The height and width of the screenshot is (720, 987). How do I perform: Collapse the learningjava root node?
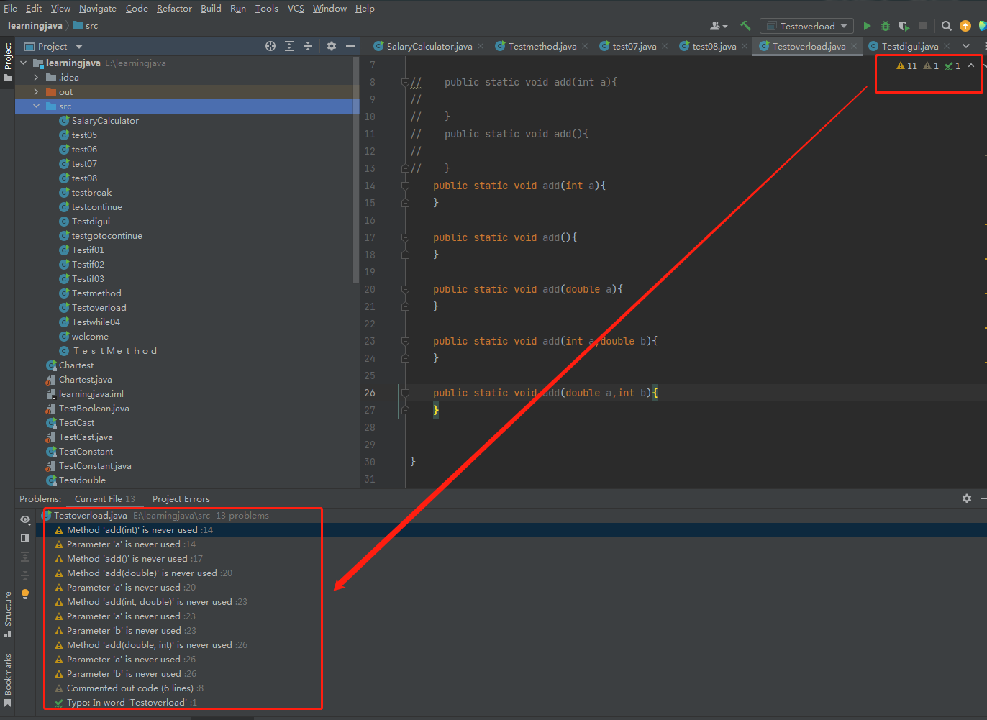(x=24, y=63)
